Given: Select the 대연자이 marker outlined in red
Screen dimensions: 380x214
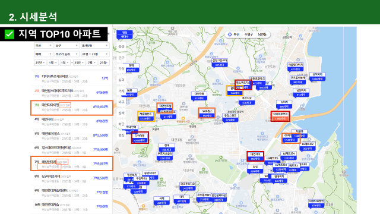Looking at the screenshot, I should [255, 156].
